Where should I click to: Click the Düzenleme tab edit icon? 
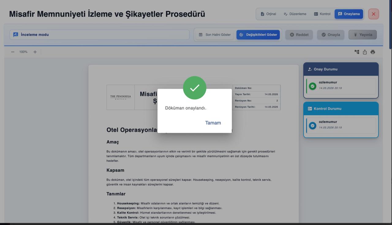click(285, 14)
